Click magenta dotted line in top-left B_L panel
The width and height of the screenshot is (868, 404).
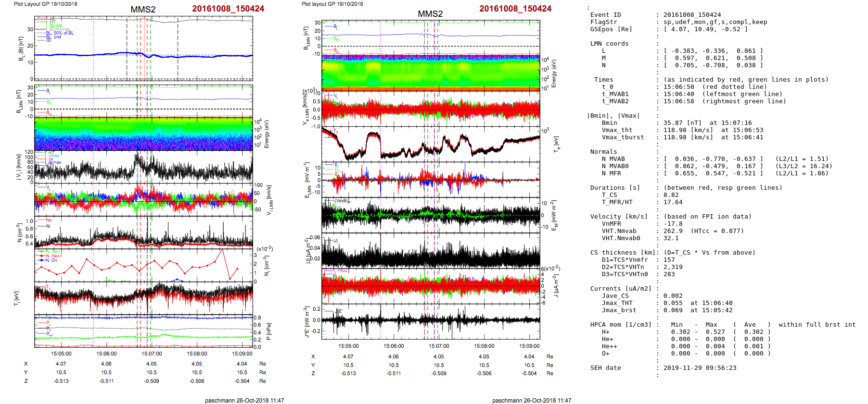(x=93, y=48)
